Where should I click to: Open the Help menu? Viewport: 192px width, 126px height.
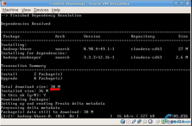coord(56,10)
